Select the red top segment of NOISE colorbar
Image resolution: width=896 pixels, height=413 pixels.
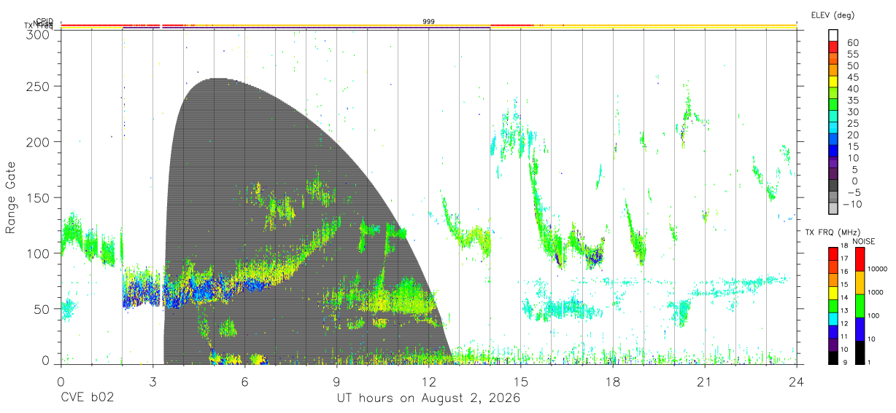pos(860,259)
